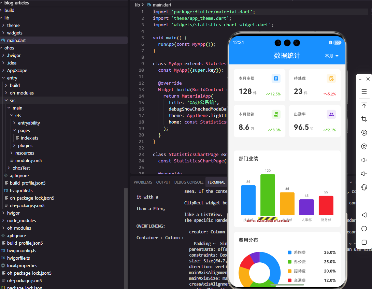
Task: Expand the ohosTest folder
Action: click(x=9, y=168)
